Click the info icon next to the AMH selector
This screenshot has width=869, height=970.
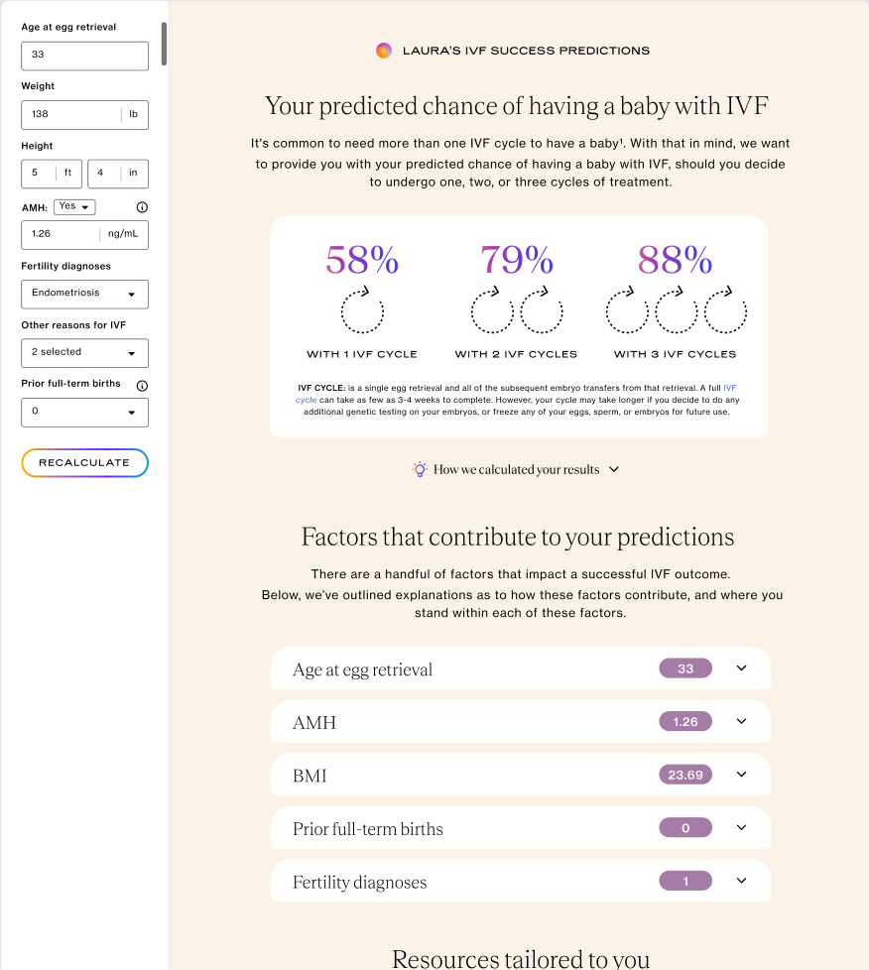(x=141, y=207)
